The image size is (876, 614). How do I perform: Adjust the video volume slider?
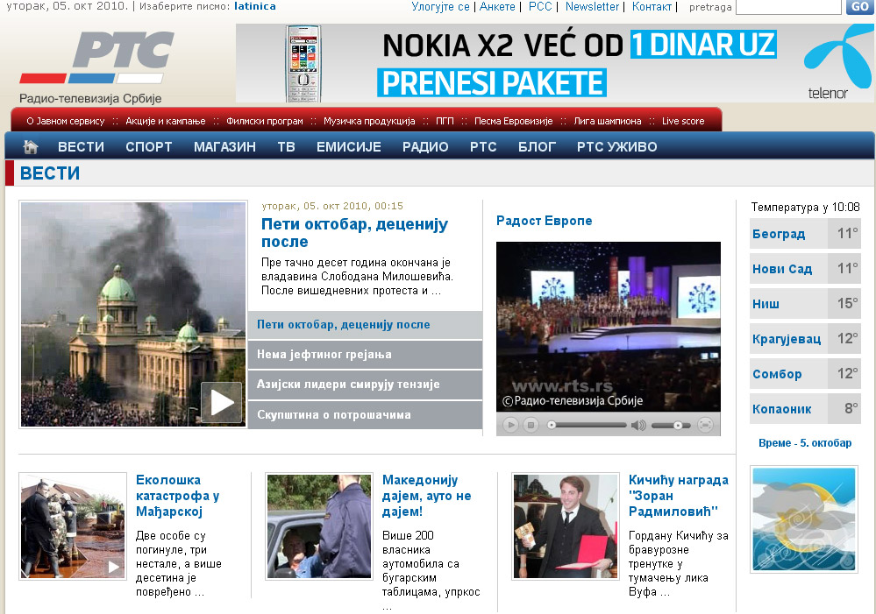671,426
